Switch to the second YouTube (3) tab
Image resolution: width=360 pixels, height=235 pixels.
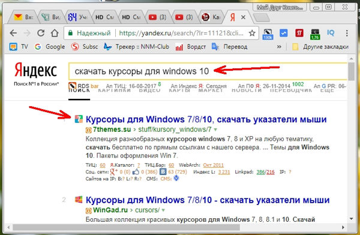(184, 17)
